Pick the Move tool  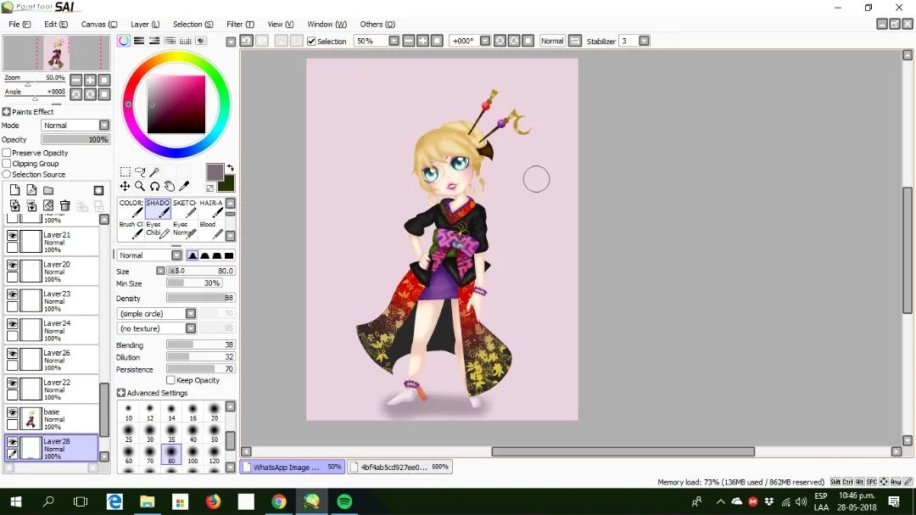click(125, 186)
